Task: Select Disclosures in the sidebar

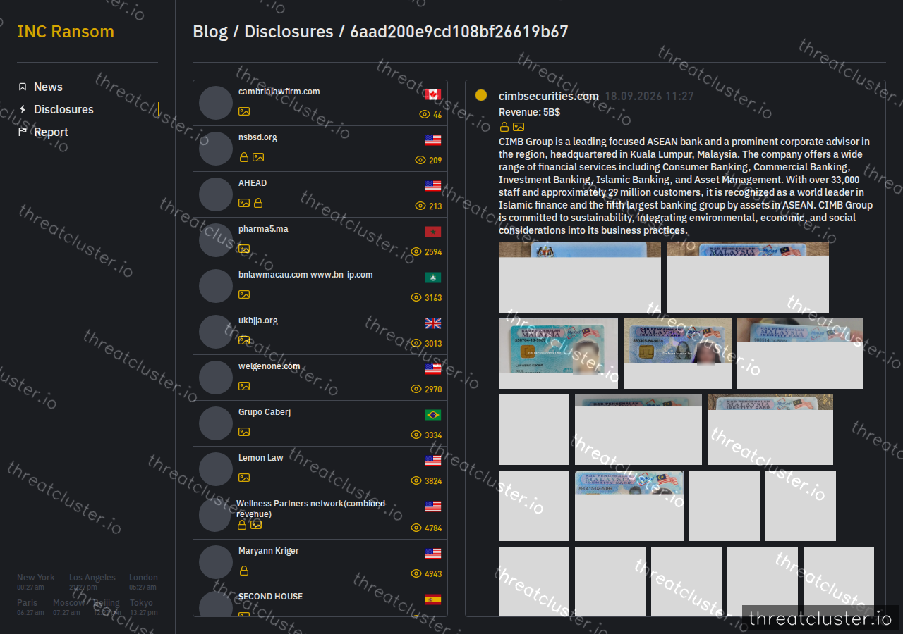Action: pyautogui.click(x=63, y=109)
